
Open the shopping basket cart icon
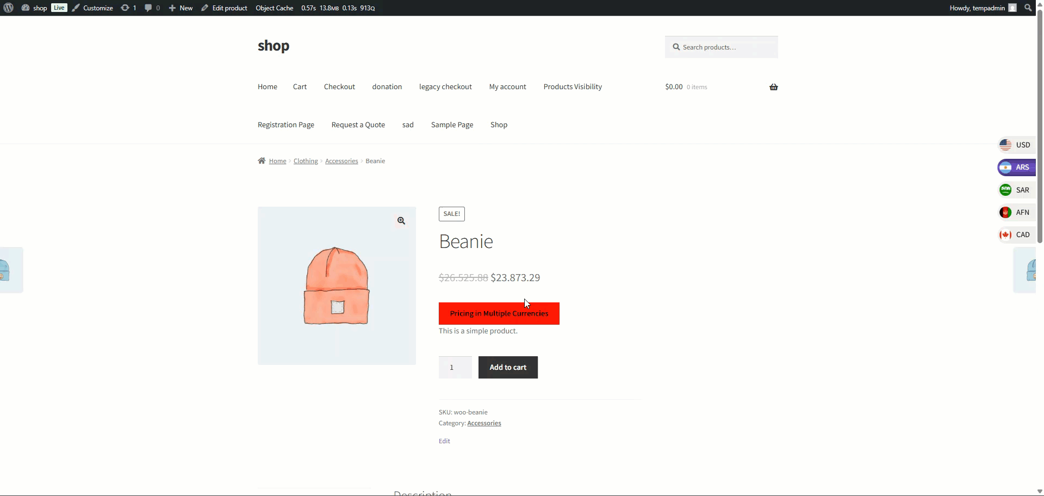click(773, 87)
